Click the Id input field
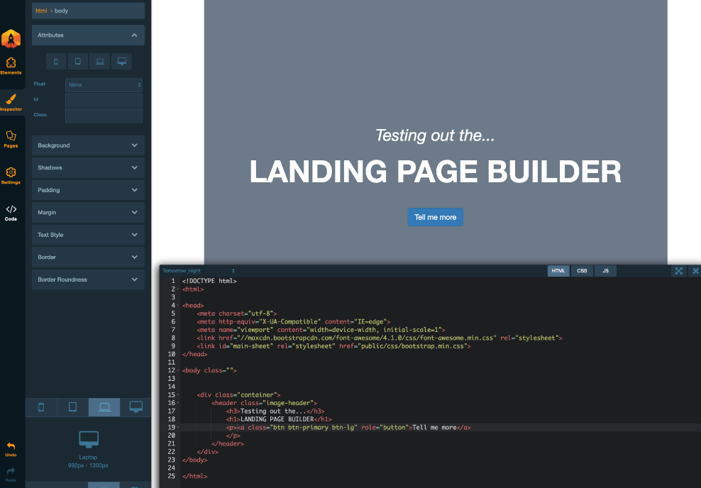Screen dimensions: 701x488 (104, 100)
